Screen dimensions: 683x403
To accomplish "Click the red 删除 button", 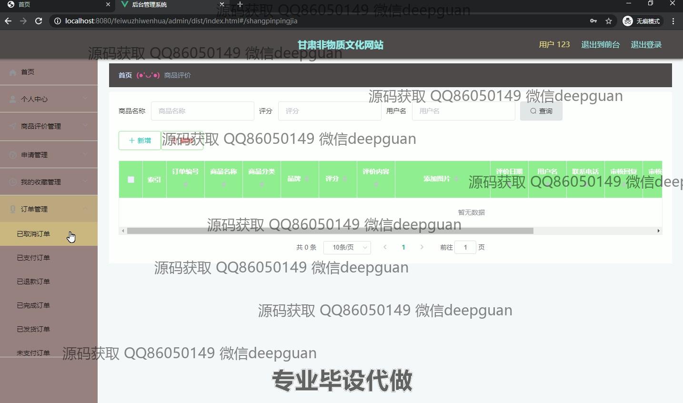I will coord(182,141).
